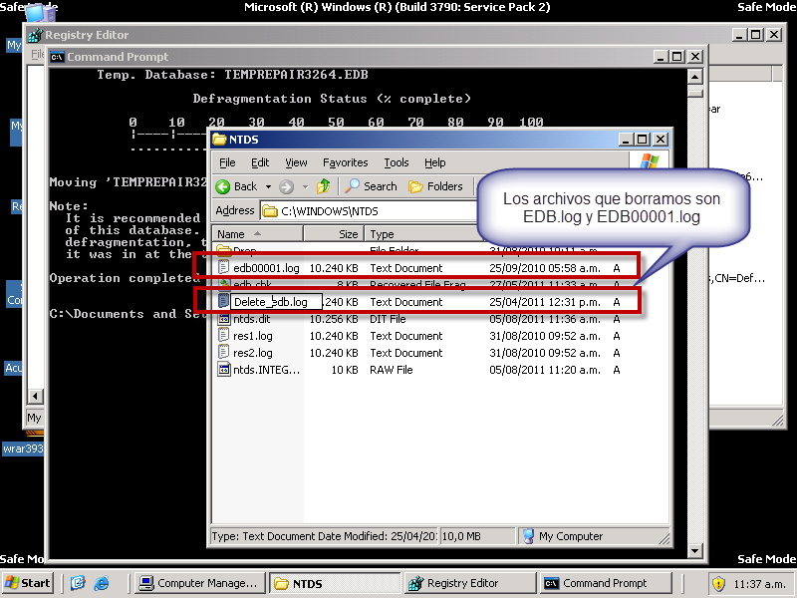Open the Favorites menu

point(345,162)
